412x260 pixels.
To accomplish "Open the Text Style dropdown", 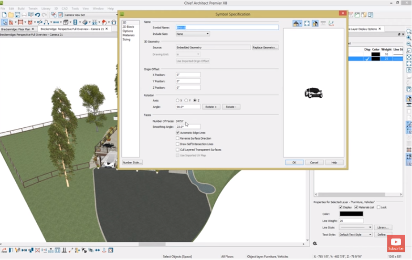I will point(356,235).
